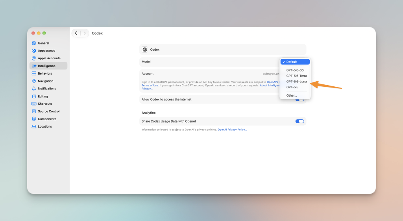The width and height of the screenshot is (403, 221).
Task: Toggle Share Codex Usage Data with OpenAI
Action: coord(299,121)
